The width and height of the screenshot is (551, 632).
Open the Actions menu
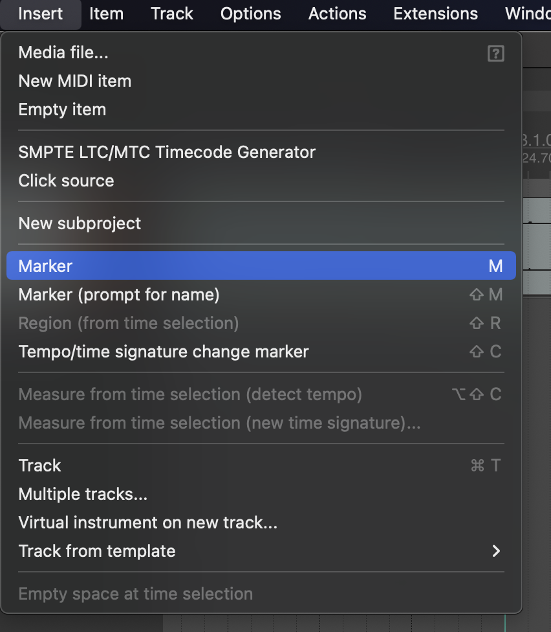pos(338,14)
